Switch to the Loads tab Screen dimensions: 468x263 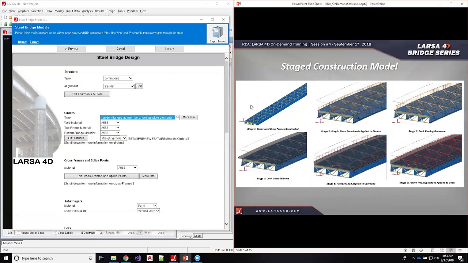(x=198, y=236)
